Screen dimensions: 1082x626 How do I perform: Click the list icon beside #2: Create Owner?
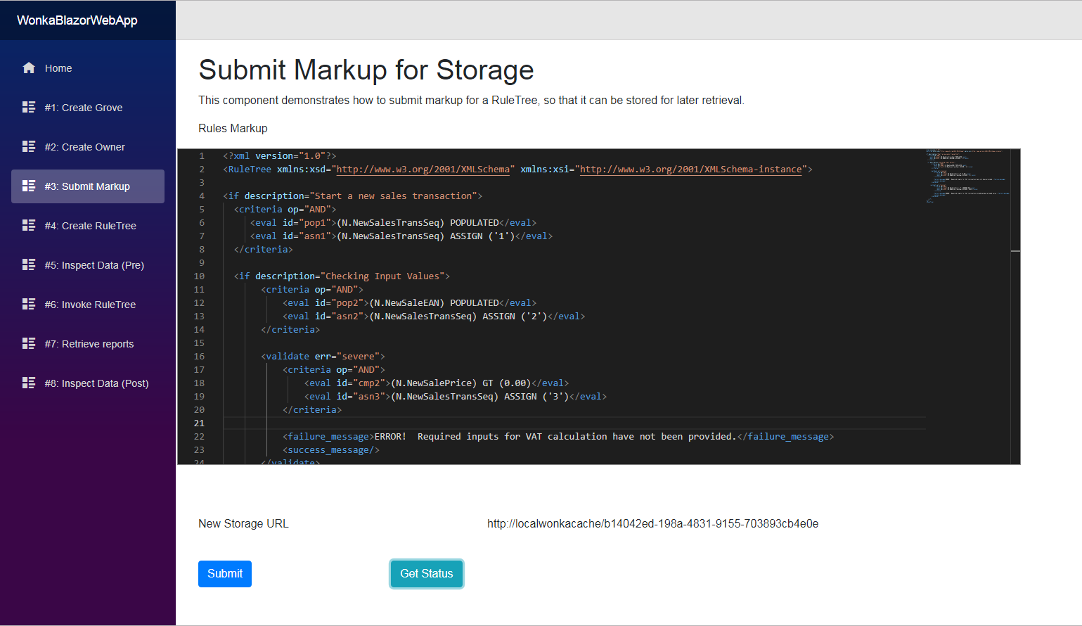pyautogui.click(x=29, y=147)
